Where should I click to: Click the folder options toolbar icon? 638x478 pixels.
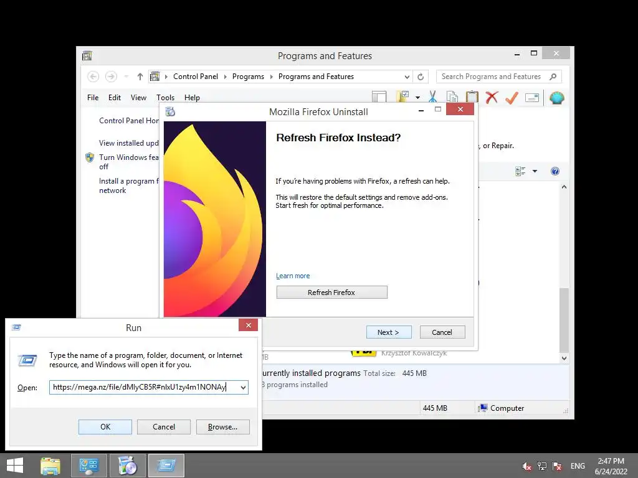(403, 96)
